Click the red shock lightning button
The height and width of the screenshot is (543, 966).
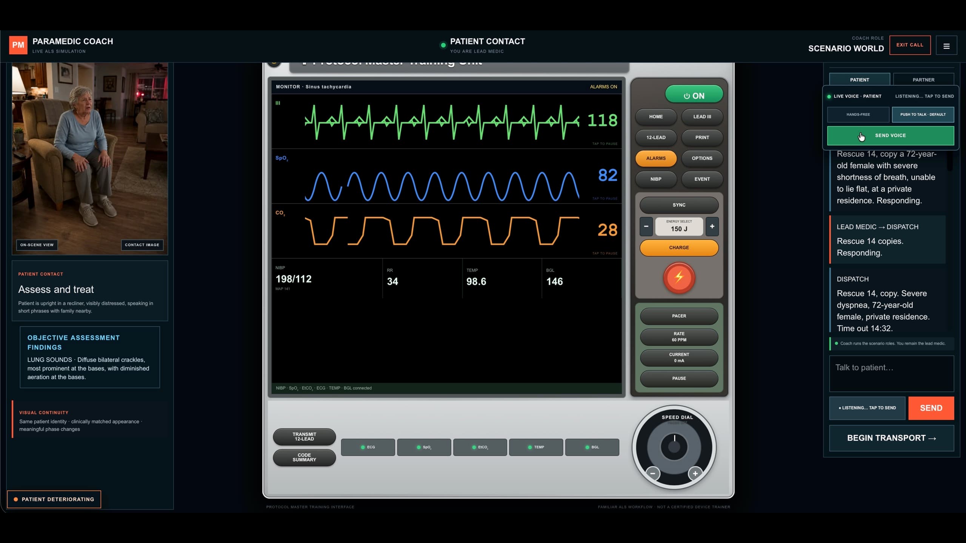tap(679, 278)
